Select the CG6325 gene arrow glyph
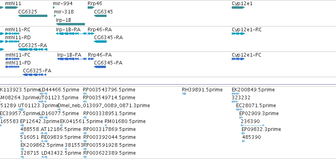The height and width of the screenshot is (159, 336). click(x=33, y=16)
